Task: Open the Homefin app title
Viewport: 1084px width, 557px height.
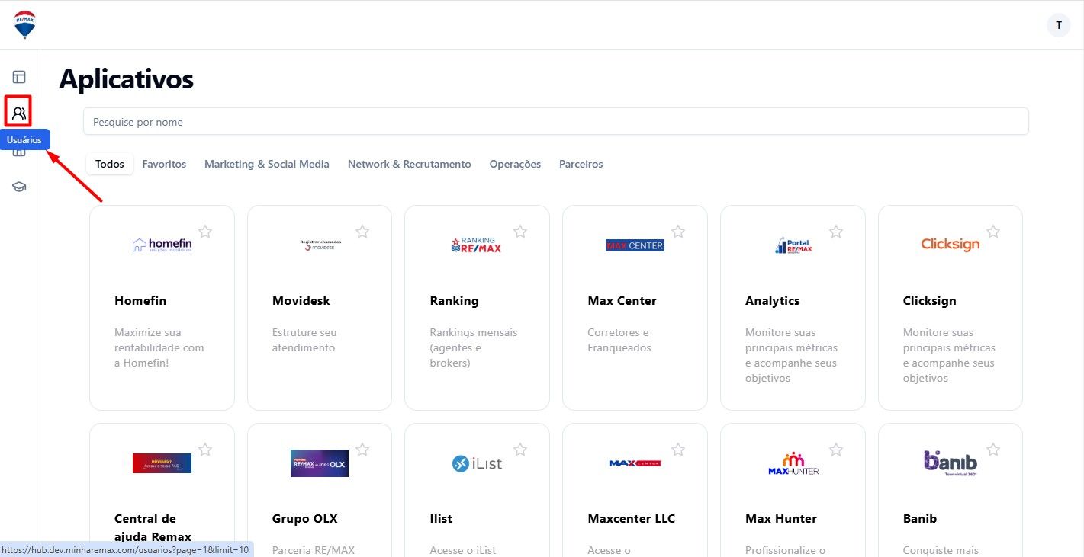Action: pyautogui.click(x=140, y=300)
